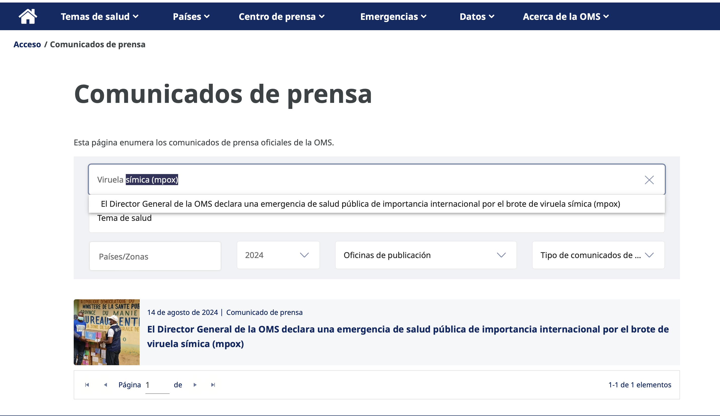Screen dimensions: 720x416
Task: Open the press release headline about mpox emergency
Action: (x=408, y=337)
